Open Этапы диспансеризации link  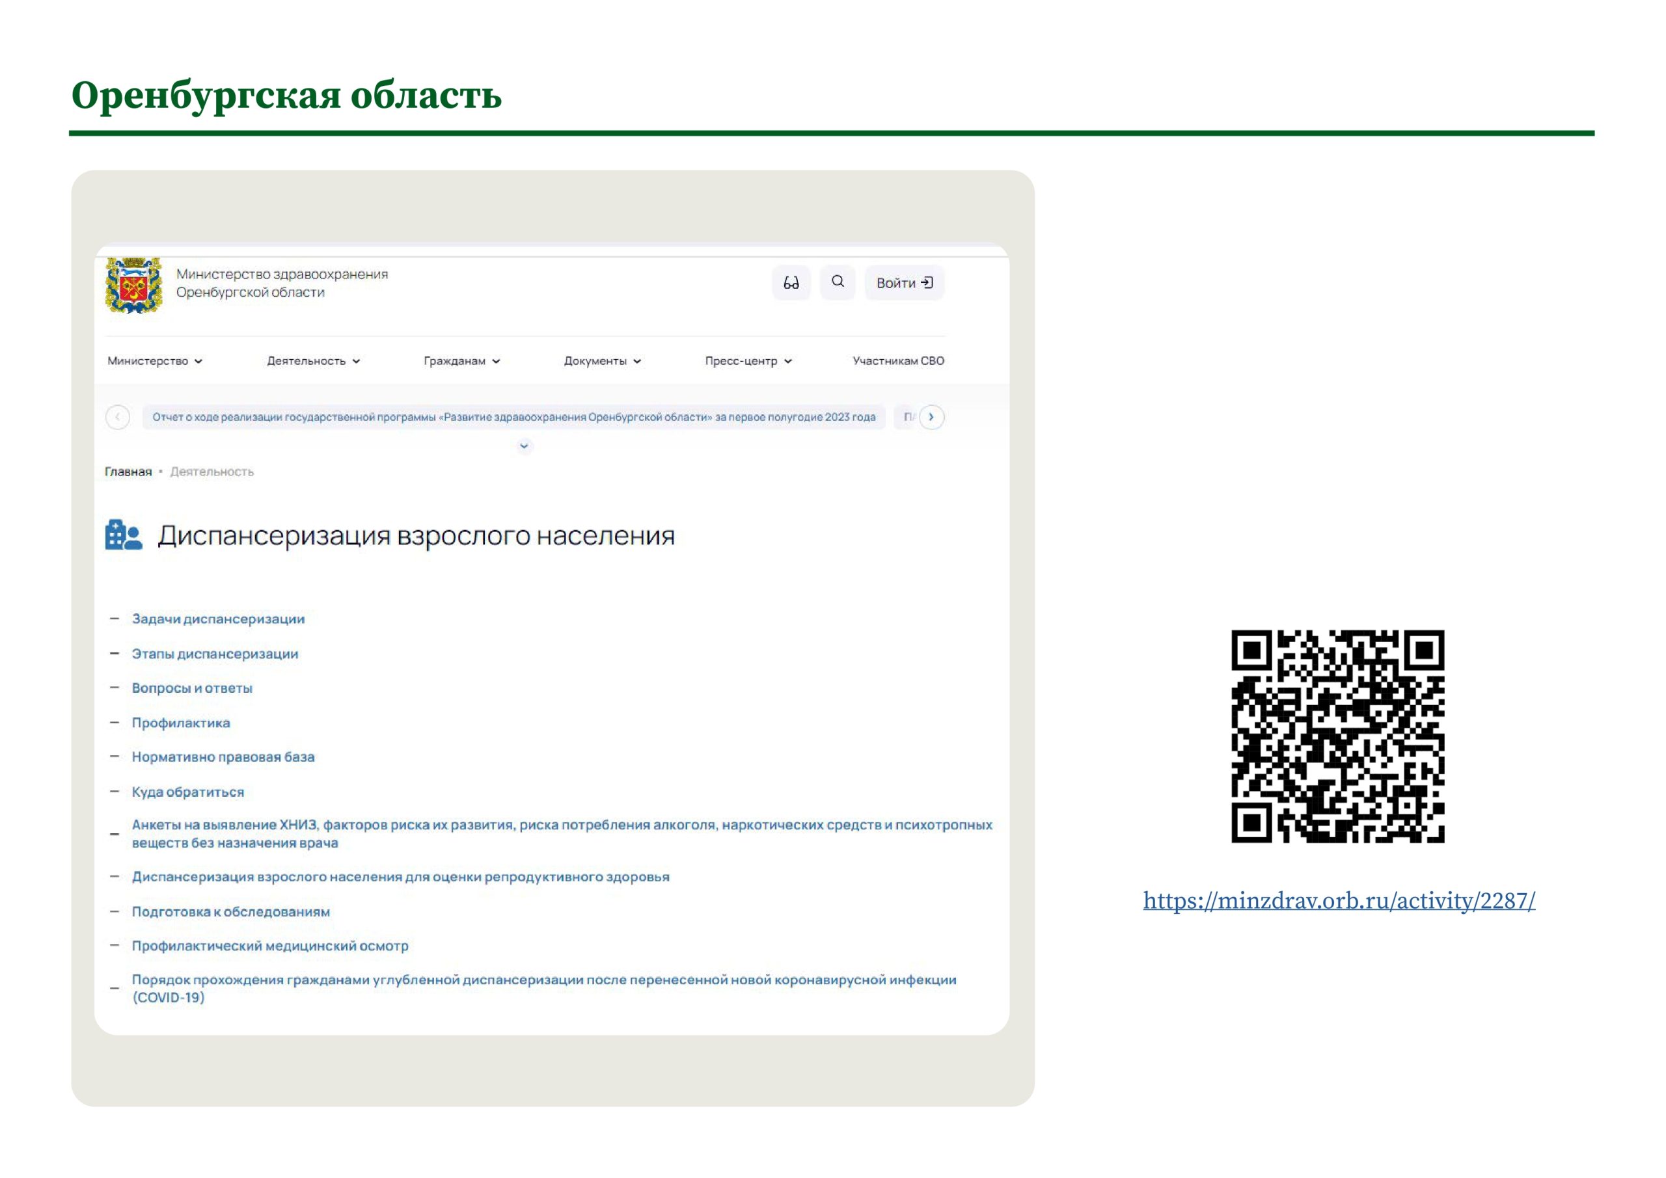(215, 654)
